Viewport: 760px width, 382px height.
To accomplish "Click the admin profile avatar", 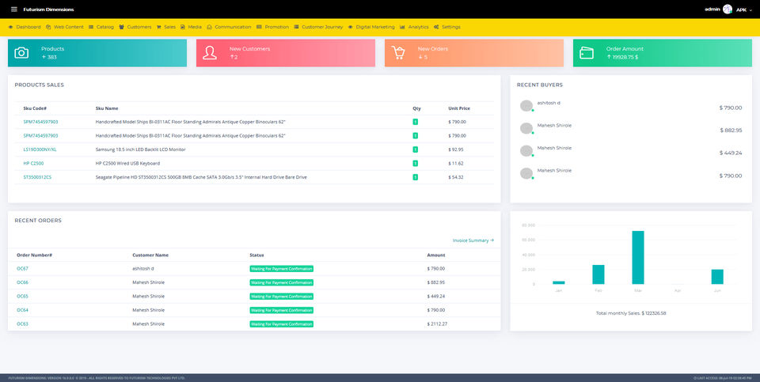I will [727, 9].
